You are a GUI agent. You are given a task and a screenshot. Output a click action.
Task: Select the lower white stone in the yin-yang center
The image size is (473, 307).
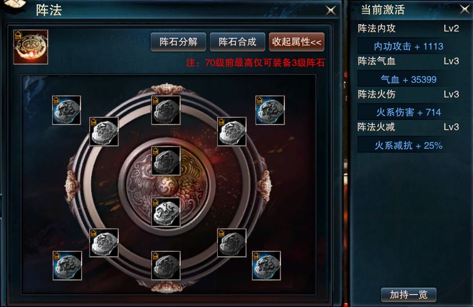166,212
